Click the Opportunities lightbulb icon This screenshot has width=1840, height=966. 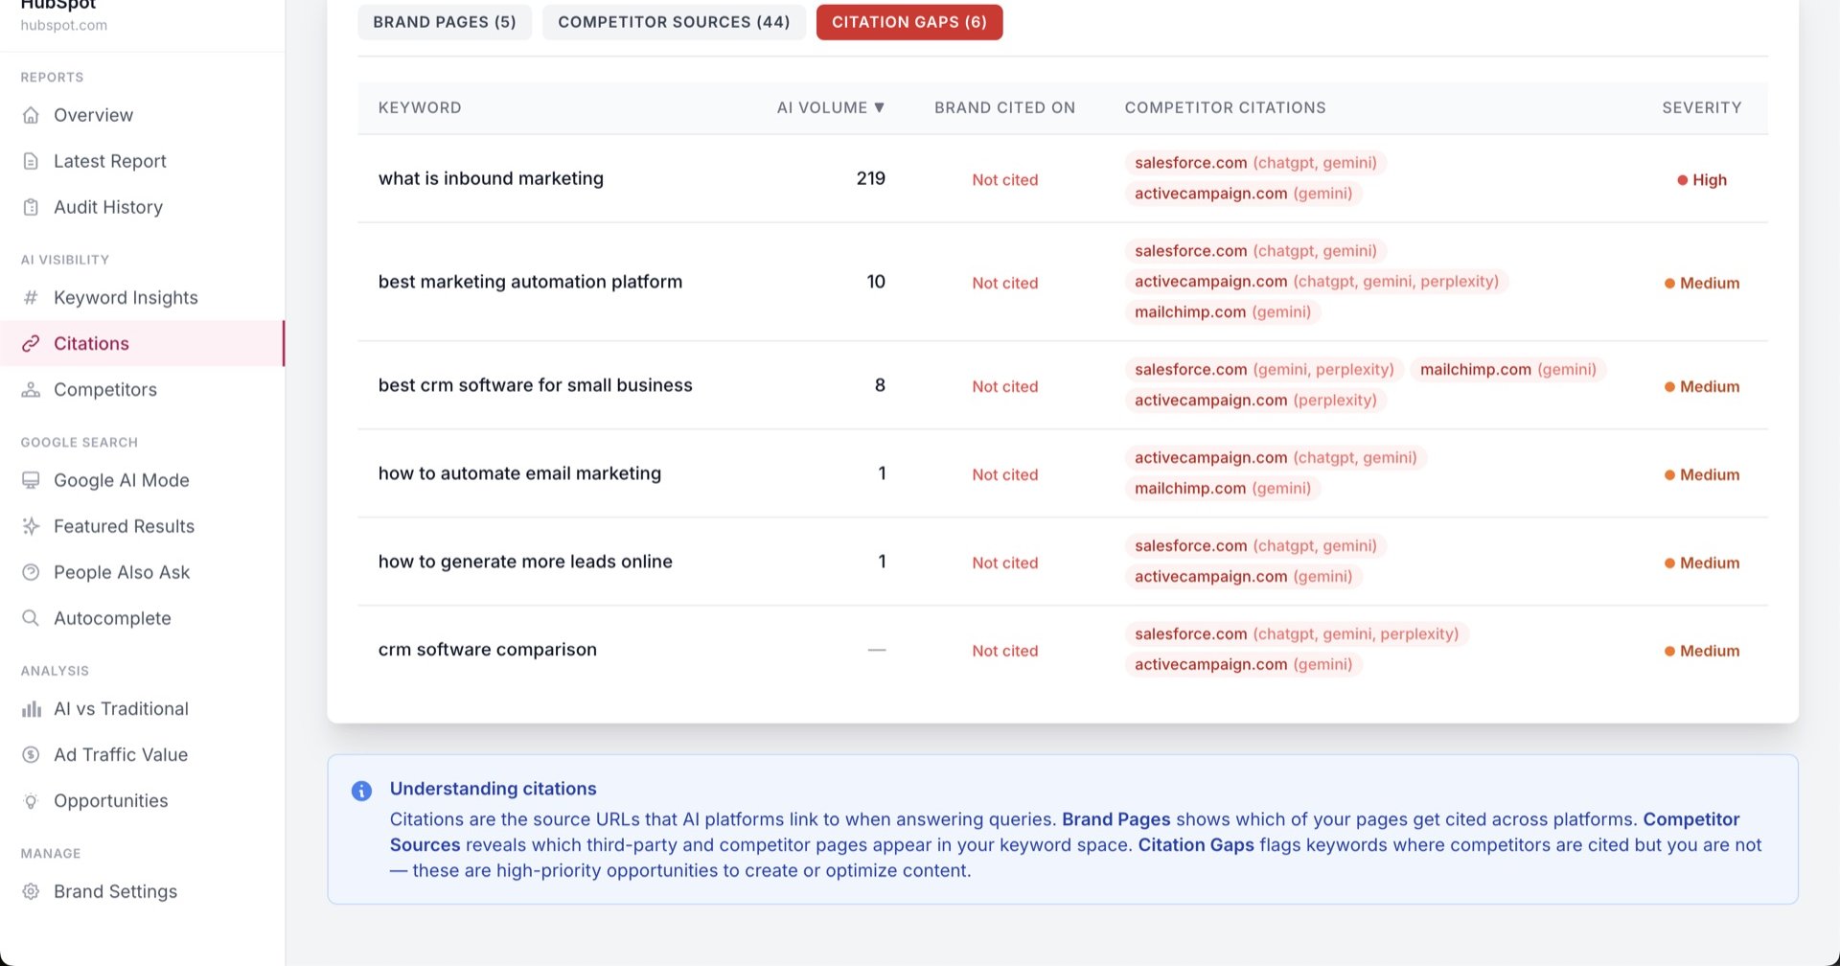click(31, 801)
